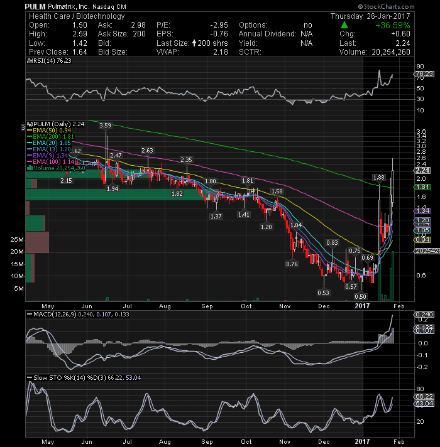Click the '76.23' RSI axis value tag
The width and height of the screenshot is (440, 447).
[x=424, y=74]
